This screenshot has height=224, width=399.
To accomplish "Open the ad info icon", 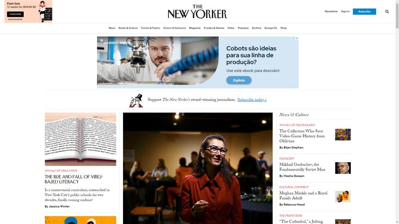I will pyautogui.click(x=293, y=38).
